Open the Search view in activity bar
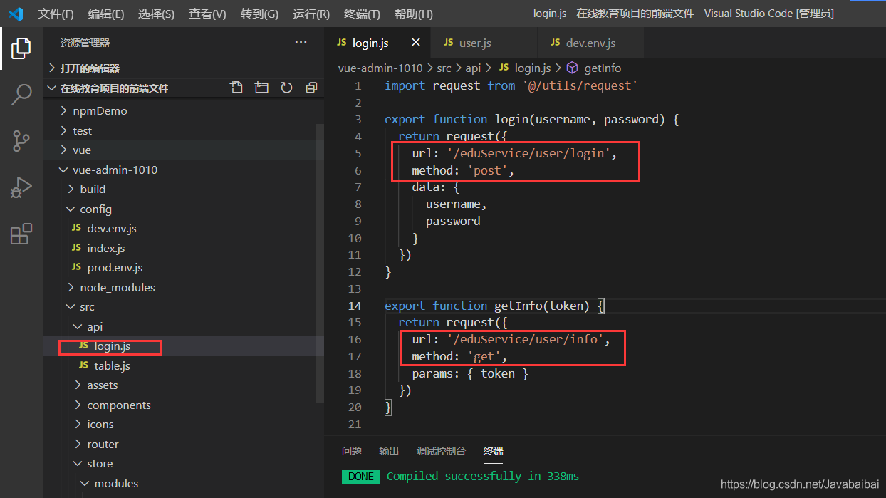The image size is (886, 498). tap(21, 94)
